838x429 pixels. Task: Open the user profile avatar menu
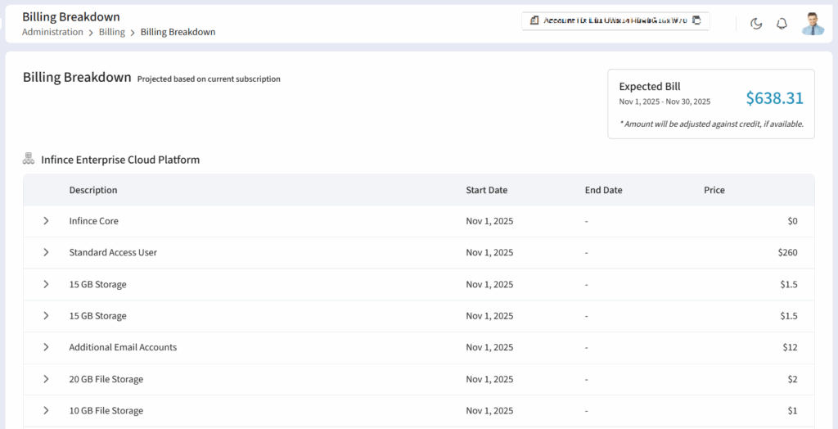point(812,24)
